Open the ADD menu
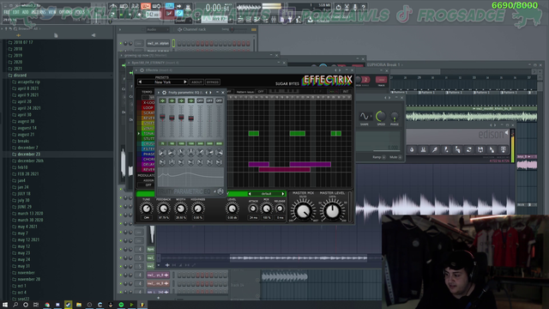The height and width of the screenshot is (309, 549). pyautogui.click(x=25, y=12)
